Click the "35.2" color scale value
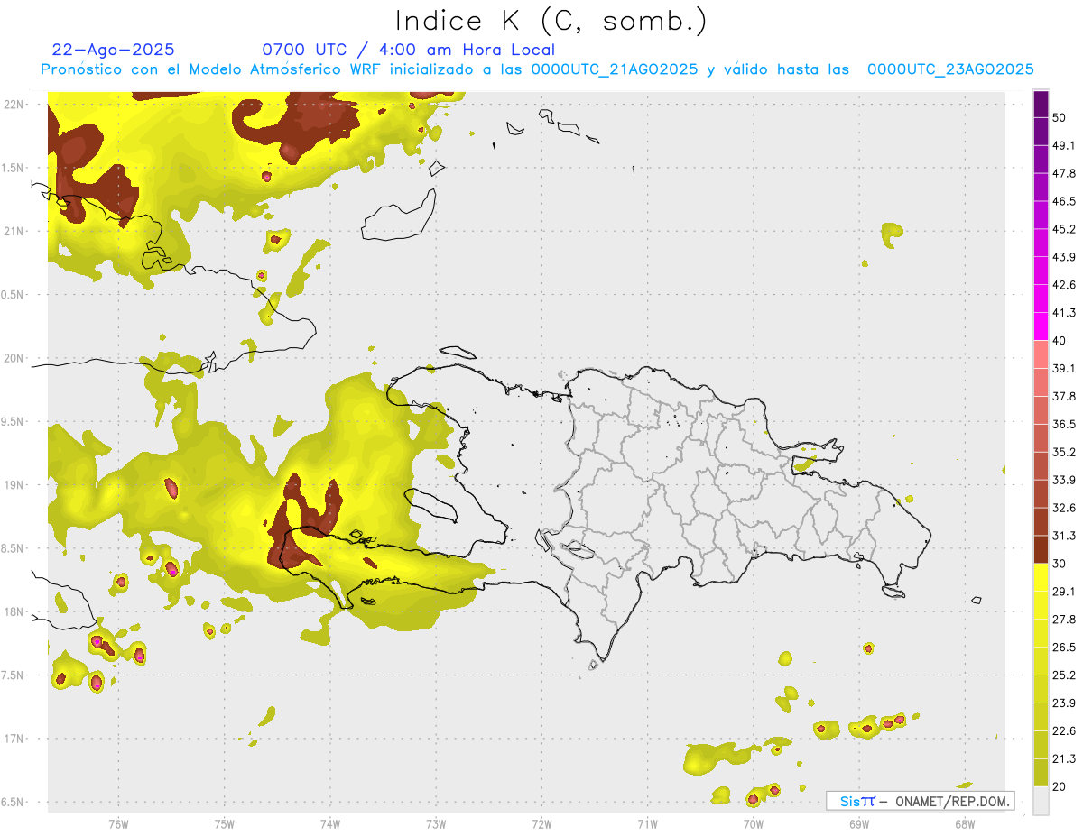 pyautogui.click(x=1064, y=452)
